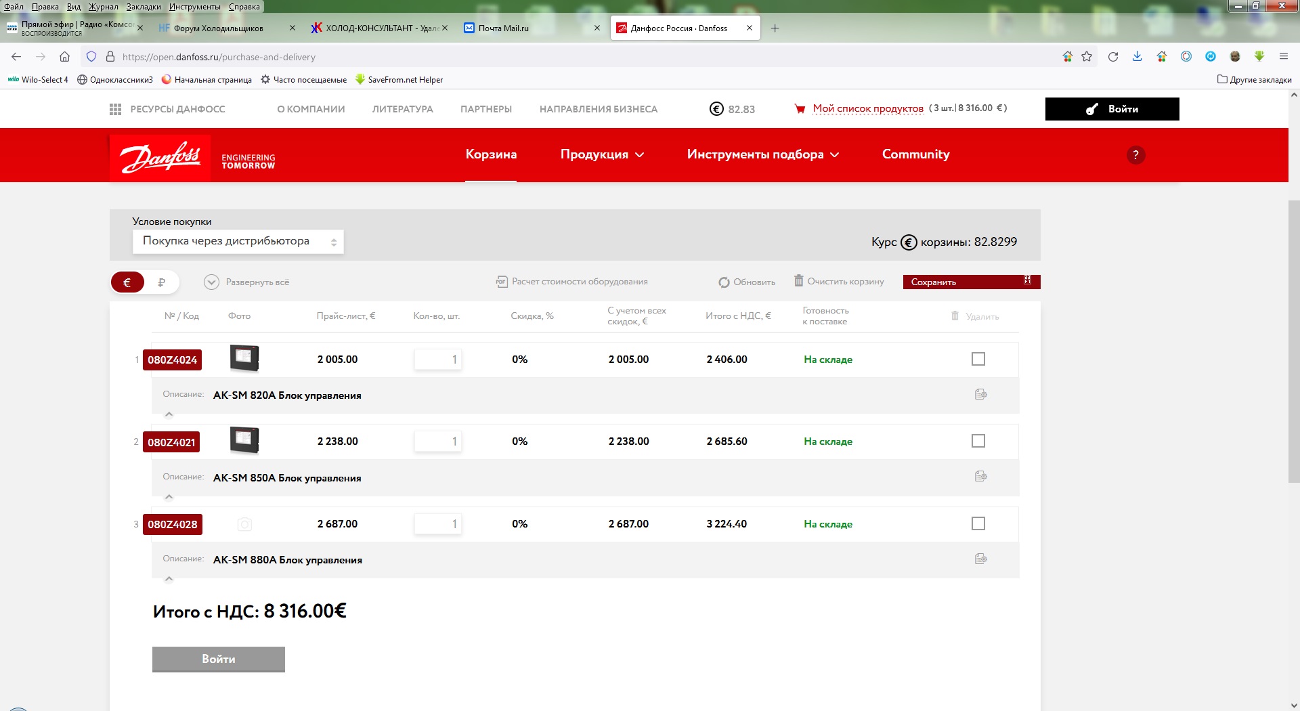Open details icon for AK-SM 880A row

point(980,559)
